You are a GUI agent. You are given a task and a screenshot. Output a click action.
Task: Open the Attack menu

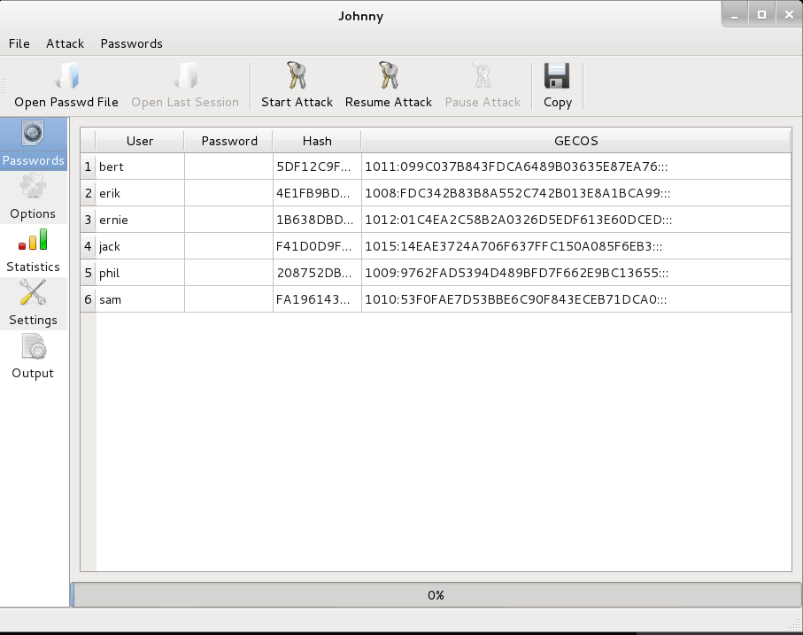click(65, 43)
